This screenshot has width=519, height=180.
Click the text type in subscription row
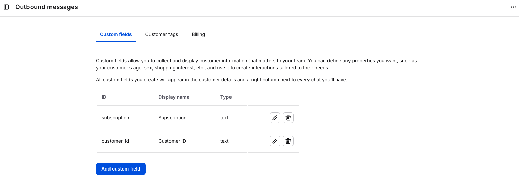pos(224,118)
